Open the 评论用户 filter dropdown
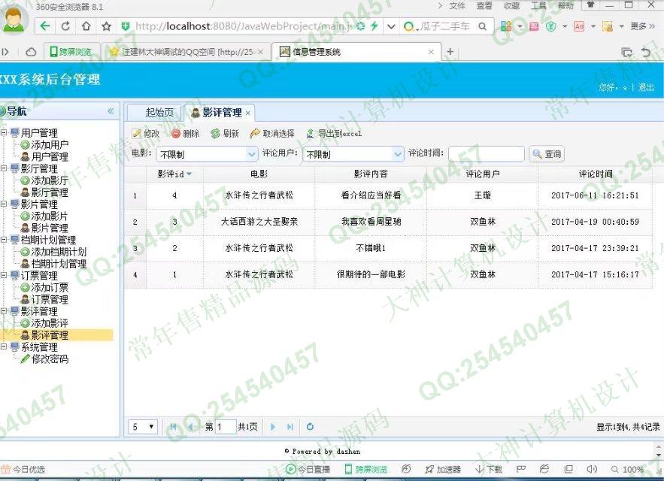 click(398, 155)
